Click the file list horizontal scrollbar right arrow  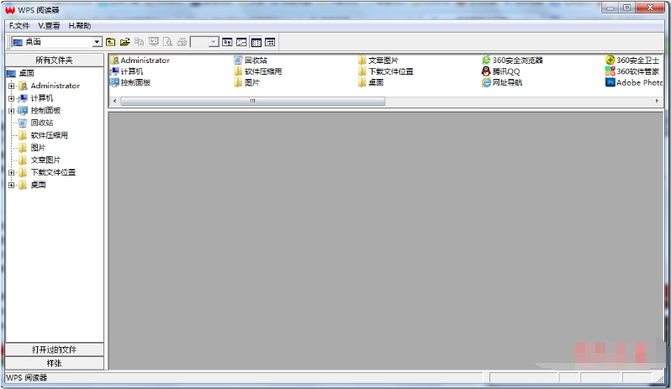pyautogui.click(x=658, y=101)
